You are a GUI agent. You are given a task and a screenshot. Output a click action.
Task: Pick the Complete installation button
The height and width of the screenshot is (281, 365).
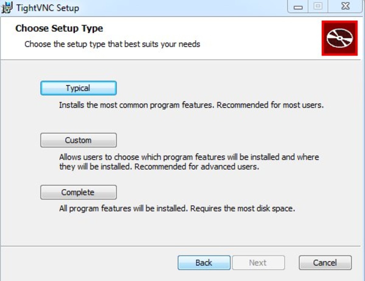(x=78, y=192)
